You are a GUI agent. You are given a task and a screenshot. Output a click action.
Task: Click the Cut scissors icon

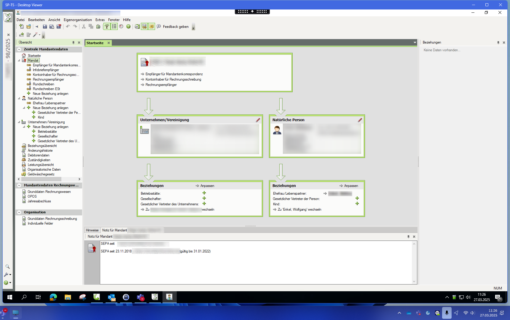84,27
